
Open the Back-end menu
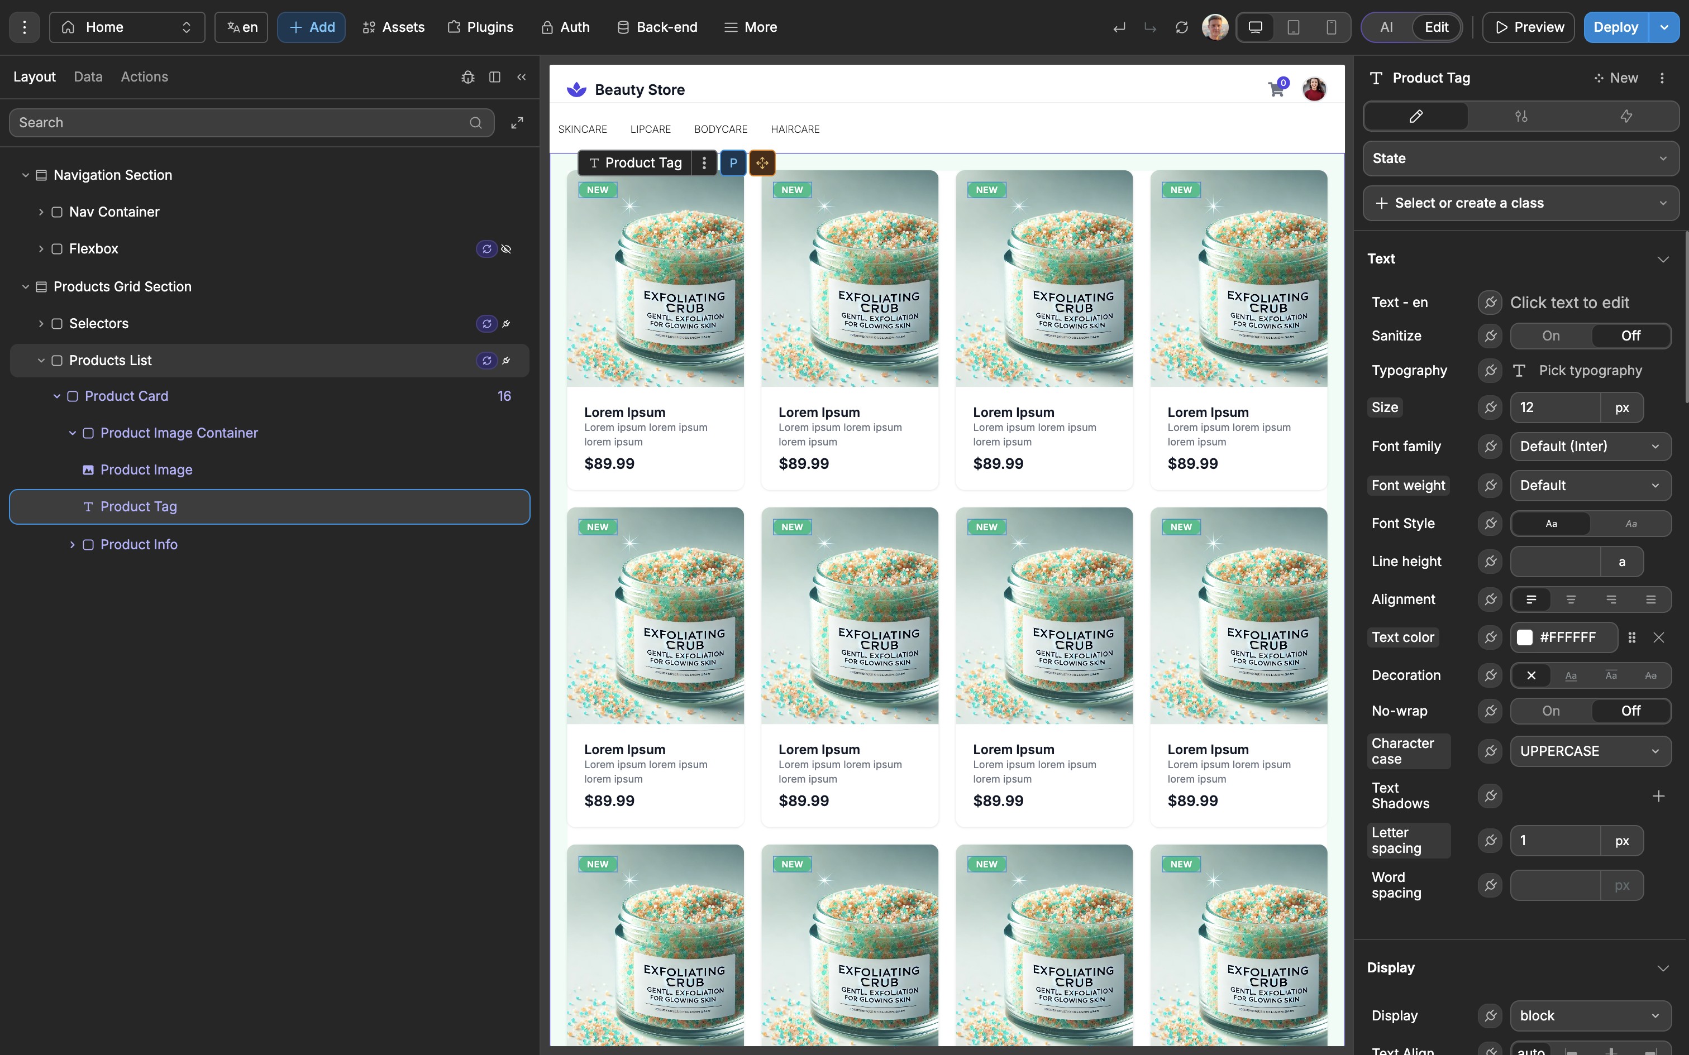pyautogui.click(x=657, y=27)
